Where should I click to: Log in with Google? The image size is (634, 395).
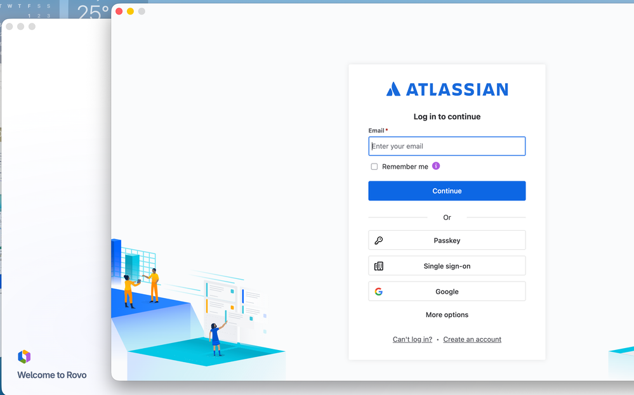tap(447, 291)
